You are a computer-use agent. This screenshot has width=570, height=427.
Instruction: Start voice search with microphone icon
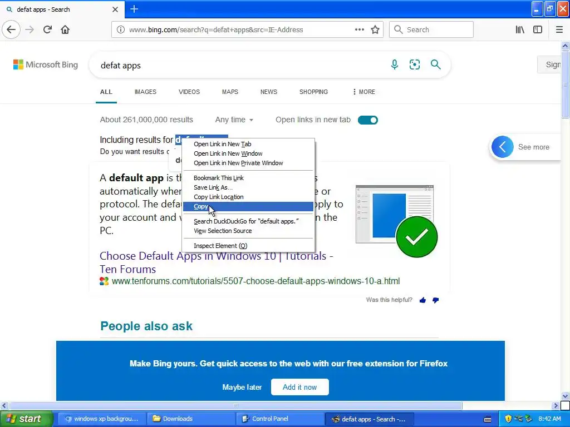[x=395, y=64]
